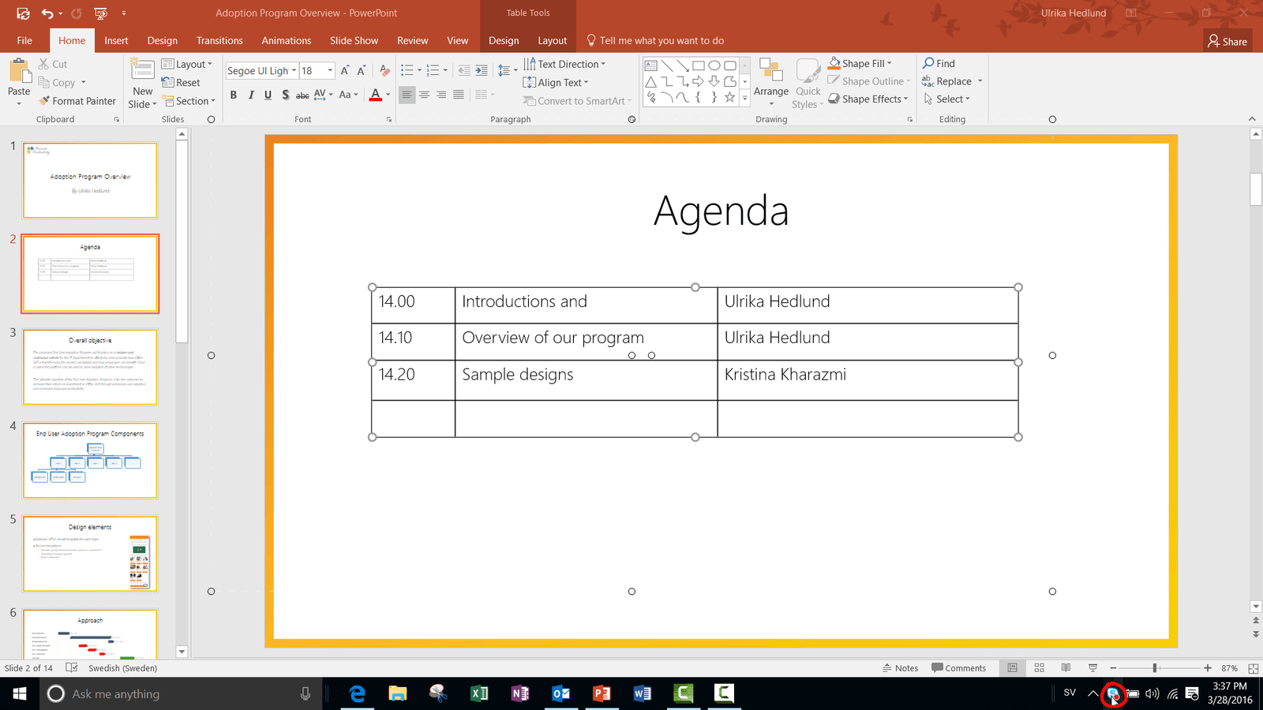Switch to the Transitions tab
The width and height of the screenshot is (1263, 710).
[219, 41]
